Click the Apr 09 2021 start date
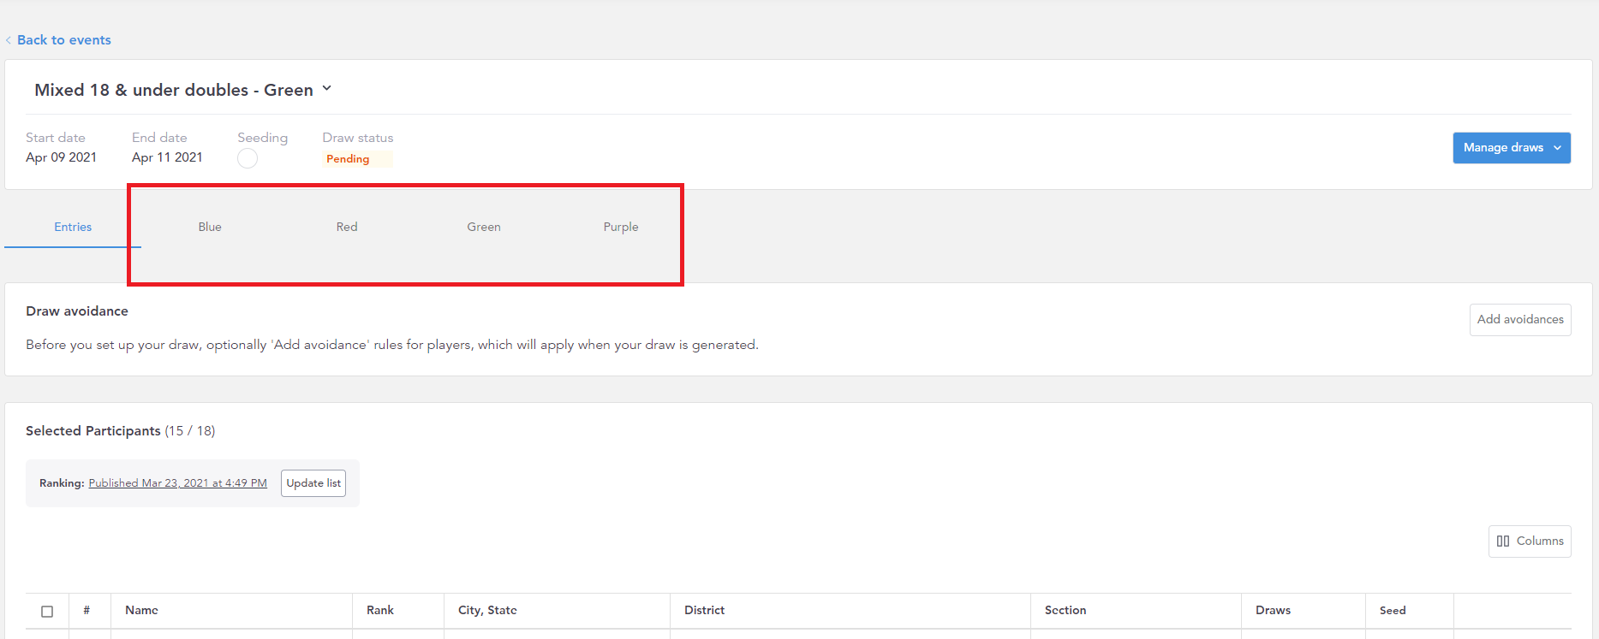Image resolution: width=1599 pixels, height=639 pixels. click(61, 157)
